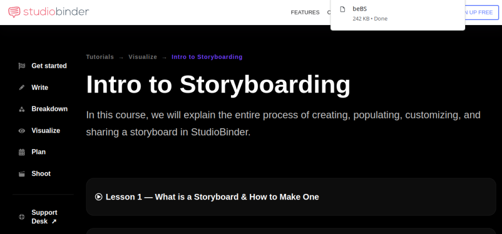The height and width of the screenshot is (234, 502).
Task: Click the checkered flag icon beside Get started
Action: click(x=22, y=66)
